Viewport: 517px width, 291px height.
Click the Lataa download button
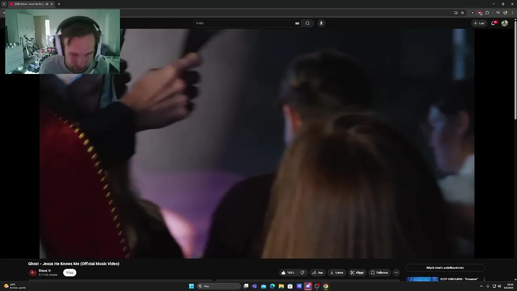click(336, 272)
